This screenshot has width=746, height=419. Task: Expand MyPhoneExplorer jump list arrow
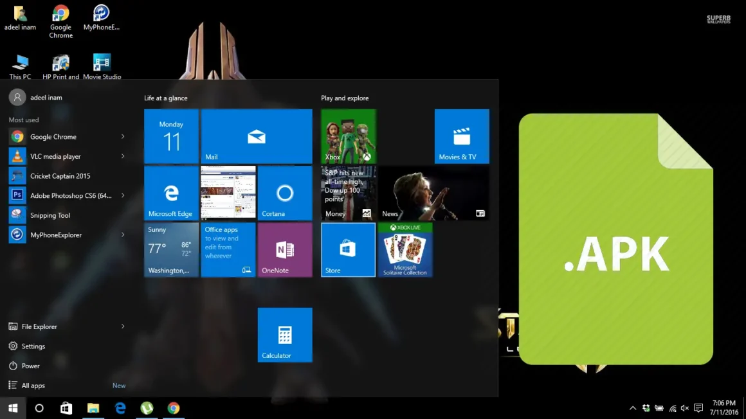point(123,235)
